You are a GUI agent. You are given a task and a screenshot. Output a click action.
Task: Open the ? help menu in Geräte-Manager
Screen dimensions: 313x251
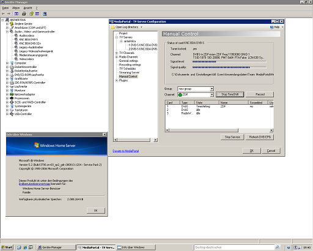[37, 8]
